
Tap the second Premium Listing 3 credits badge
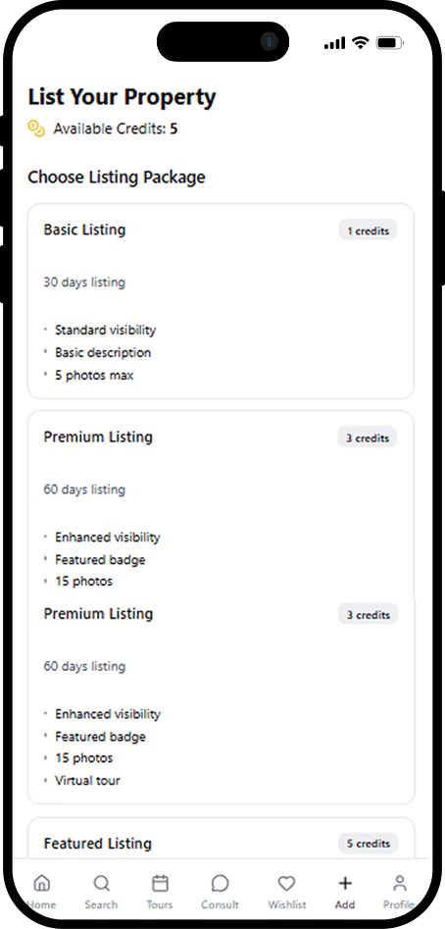(369, 614)
